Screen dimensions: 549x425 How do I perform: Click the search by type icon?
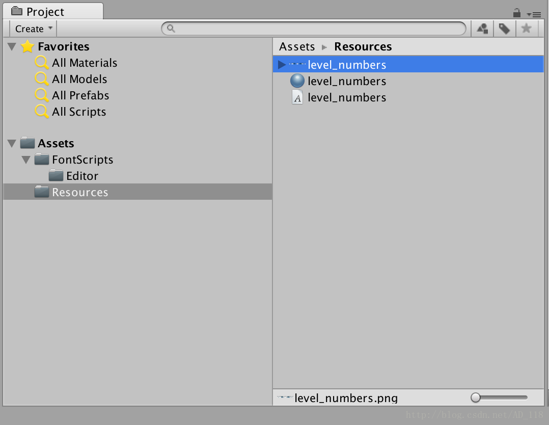pos(482,29)
